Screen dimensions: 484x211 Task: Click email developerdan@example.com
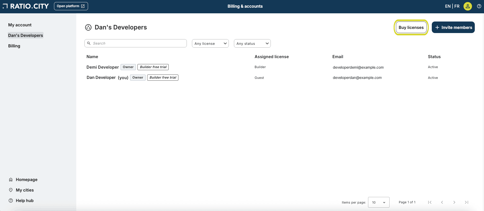[357, 78]
